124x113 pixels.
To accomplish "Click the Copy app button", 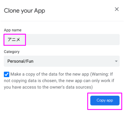I will point(105,100).
